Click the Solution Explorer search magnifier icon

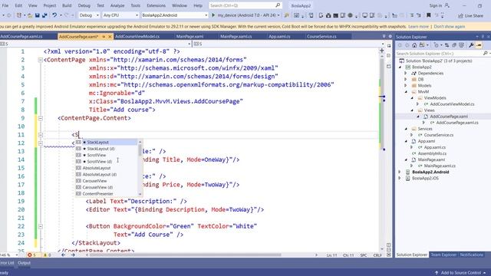click(486, 54)
